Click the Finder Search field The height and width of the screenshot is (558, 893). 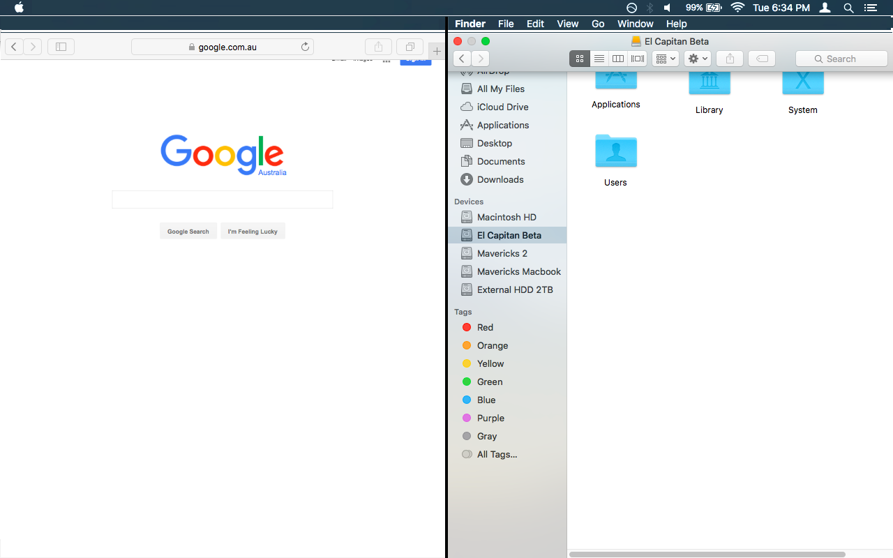coord(841,59)
